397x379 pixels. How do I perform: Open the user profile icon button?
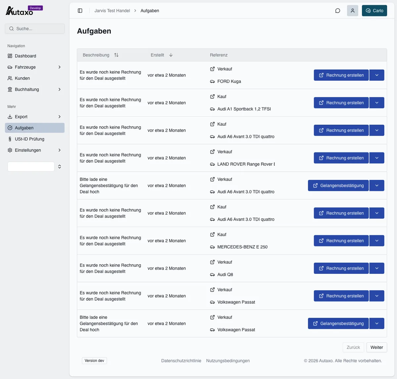(352, 11)
